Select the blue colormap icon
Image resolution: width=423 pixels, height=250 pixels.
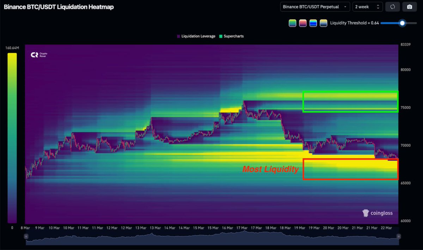313,23
